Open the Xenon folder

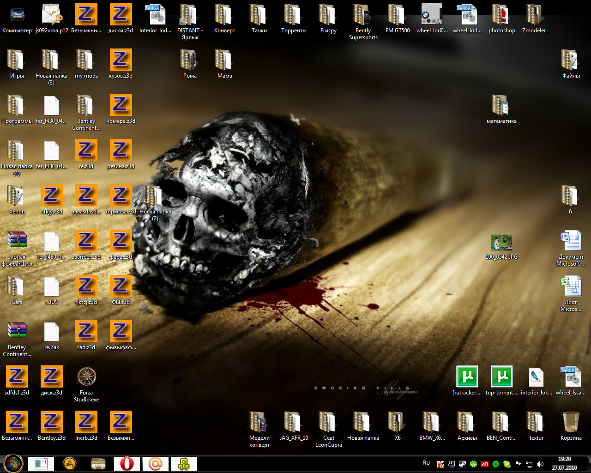(x=17, y=200)
